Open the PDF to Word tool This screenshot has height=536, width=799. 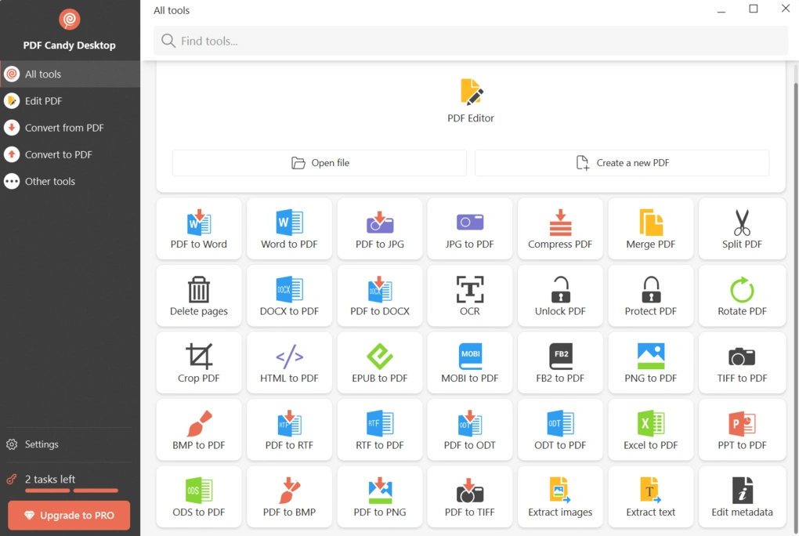click(x=198, y=228)
